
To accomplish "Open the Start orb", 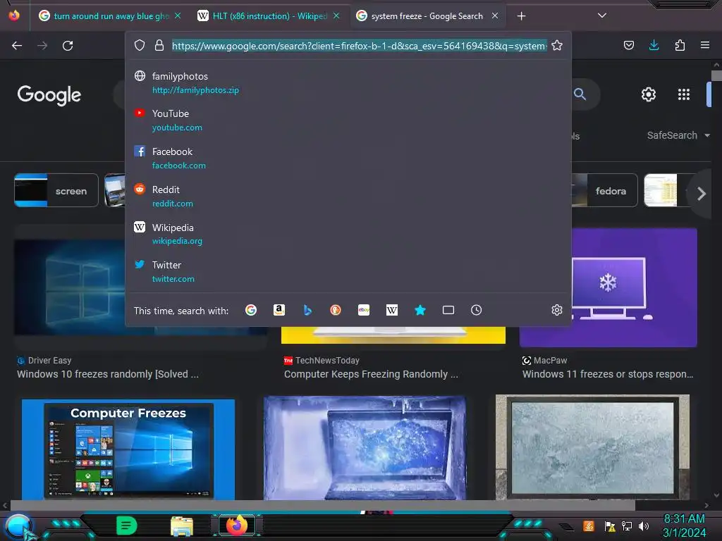I will 18,526.
